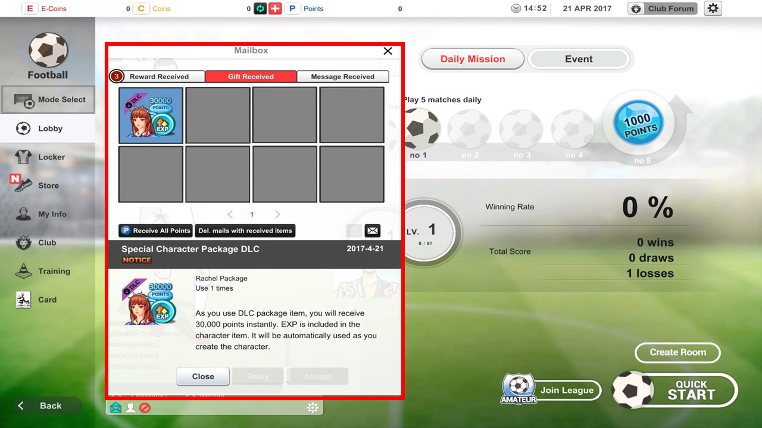Switch to Reward Received tab
This screenshot has height=428, width=762.
tap(158, 77)
